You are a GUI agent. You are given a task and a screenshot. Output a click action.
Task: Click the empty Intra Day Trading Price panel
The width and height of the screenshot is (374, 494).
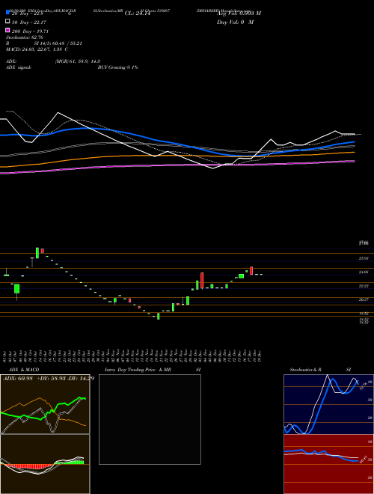pos(150,419)
